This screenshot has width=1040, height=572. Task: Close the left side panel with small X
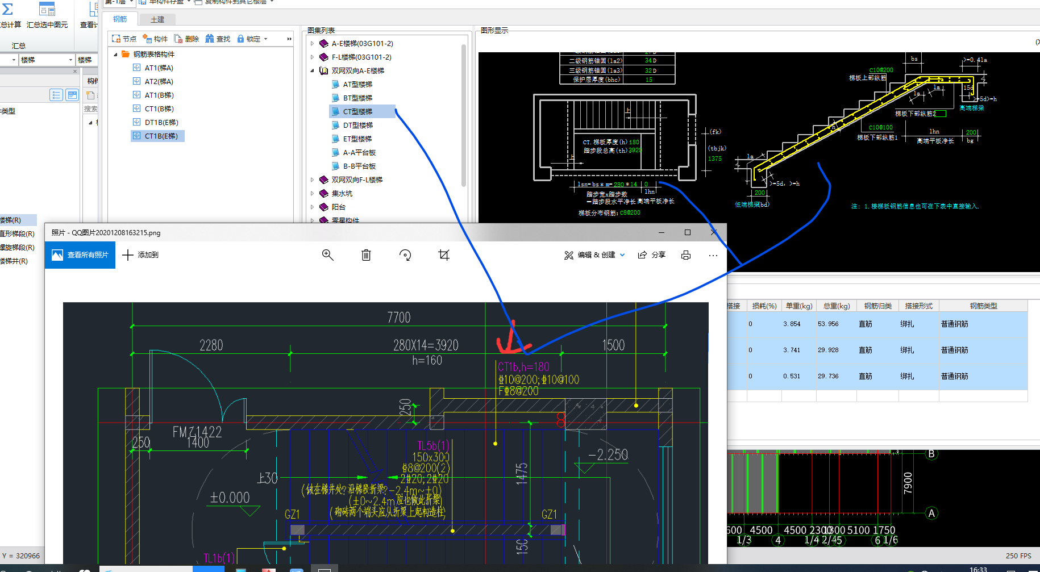75,72
